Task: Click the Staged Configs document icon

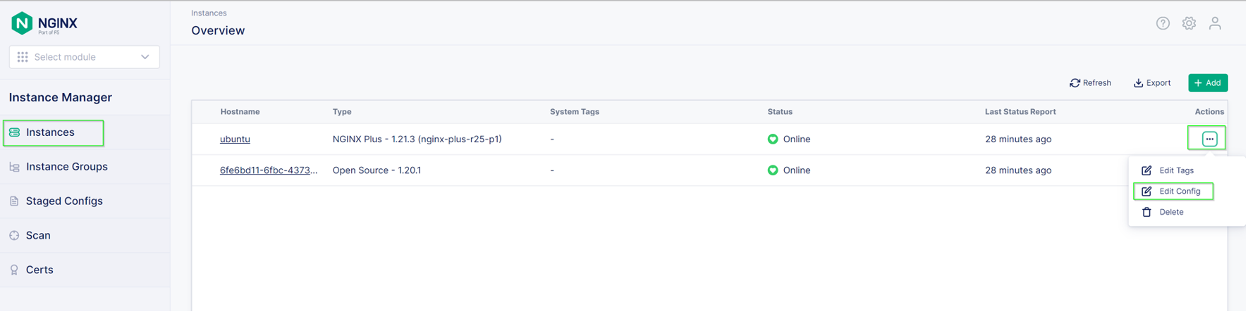Action: coord(14,201)
